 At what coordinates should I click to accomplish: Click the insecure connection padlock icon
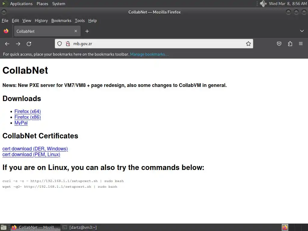[x=68, y=44]
